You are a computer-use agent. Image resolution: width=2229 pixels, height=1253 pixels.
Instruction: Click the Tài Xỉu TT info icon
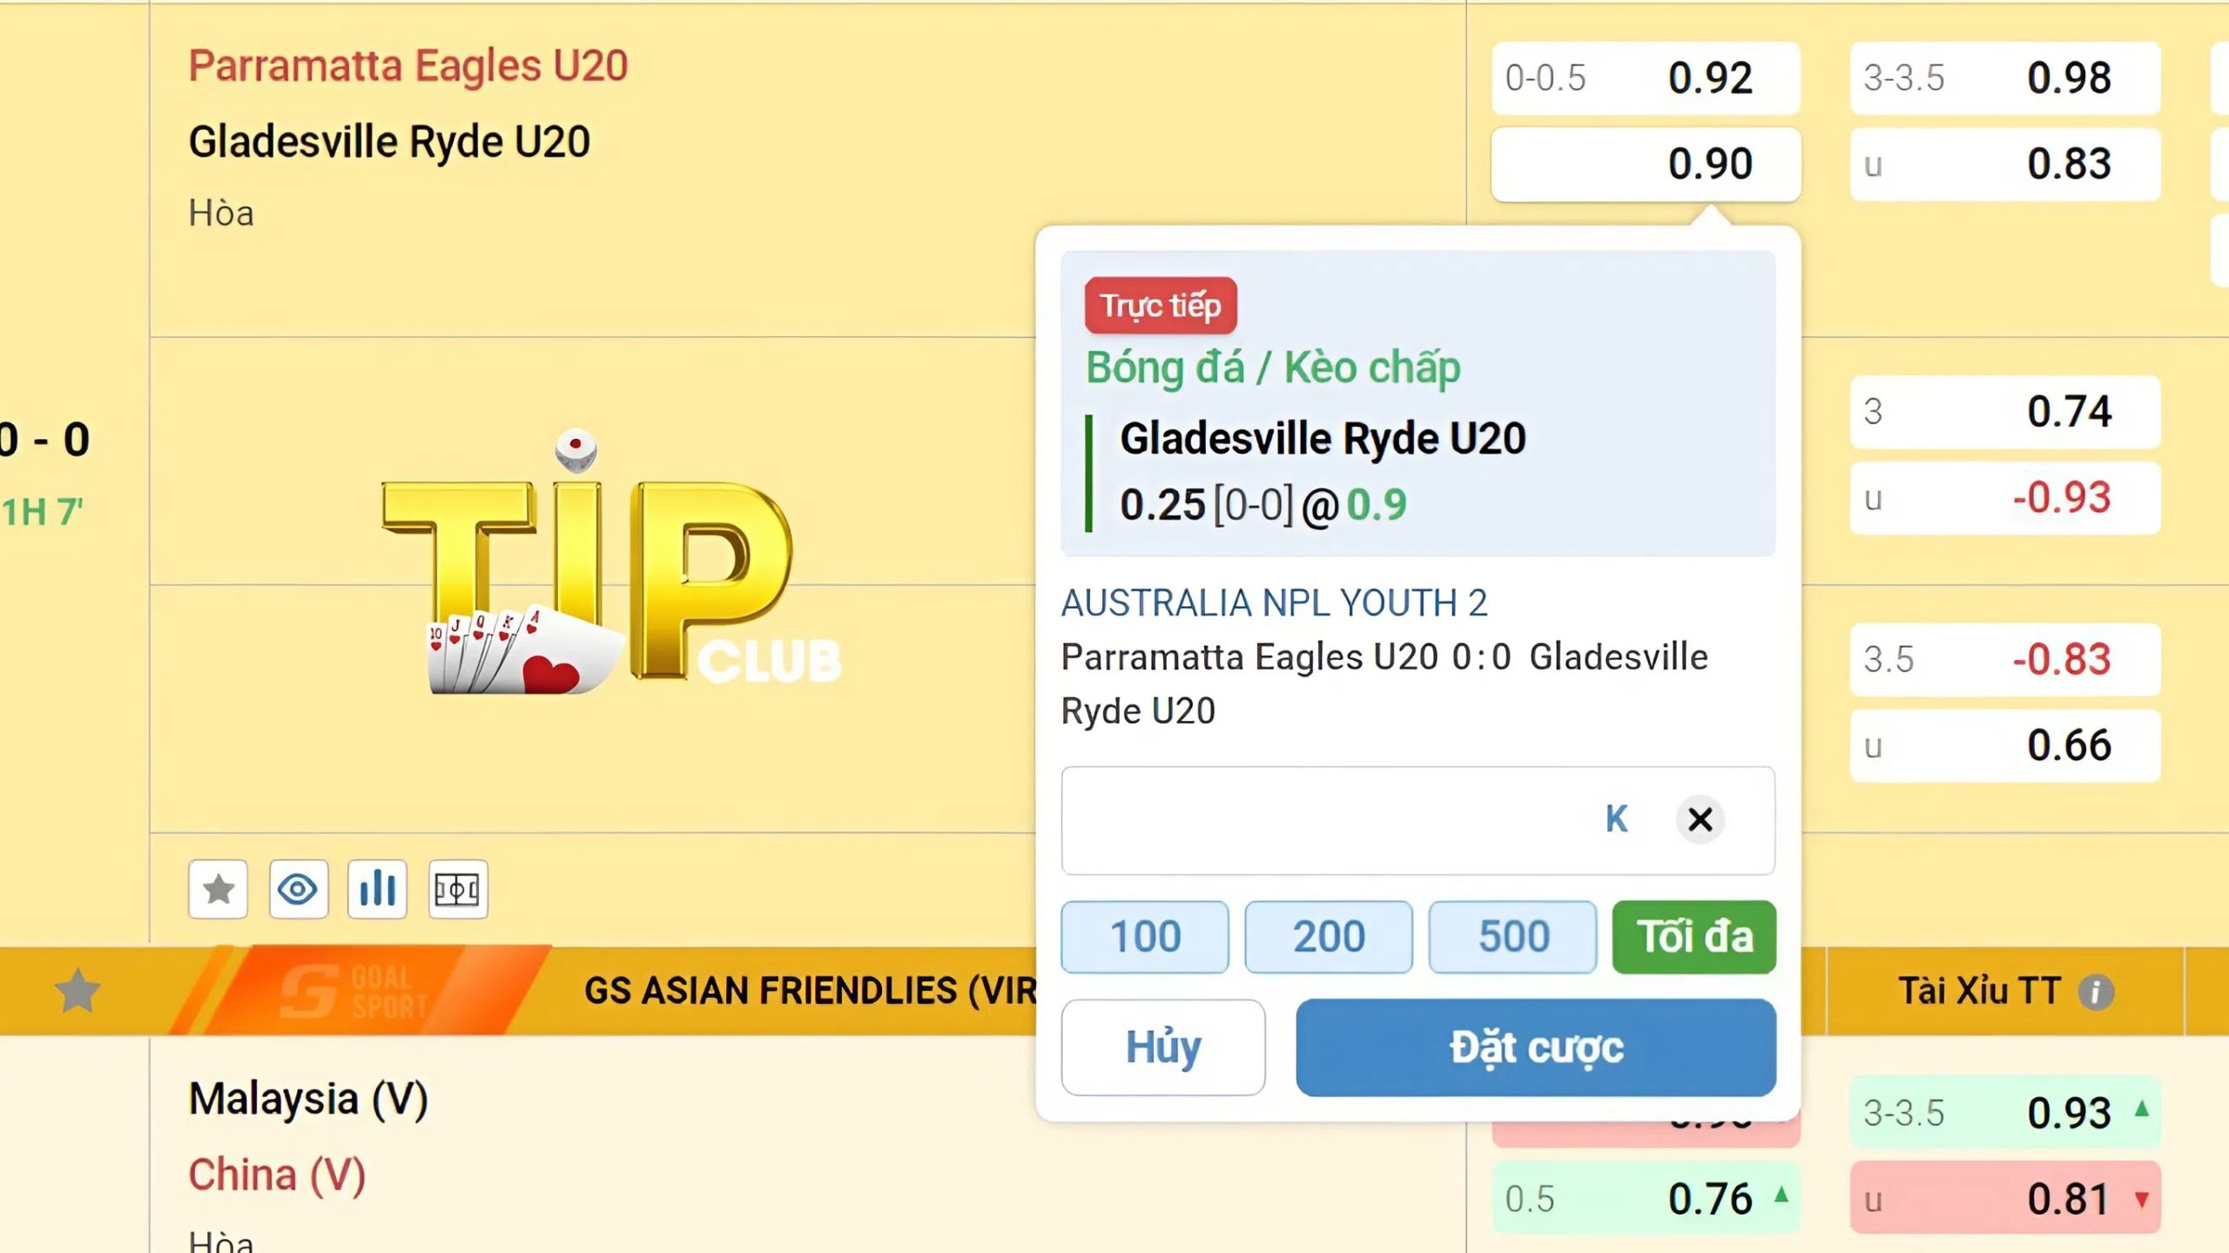coord(2096,992)
